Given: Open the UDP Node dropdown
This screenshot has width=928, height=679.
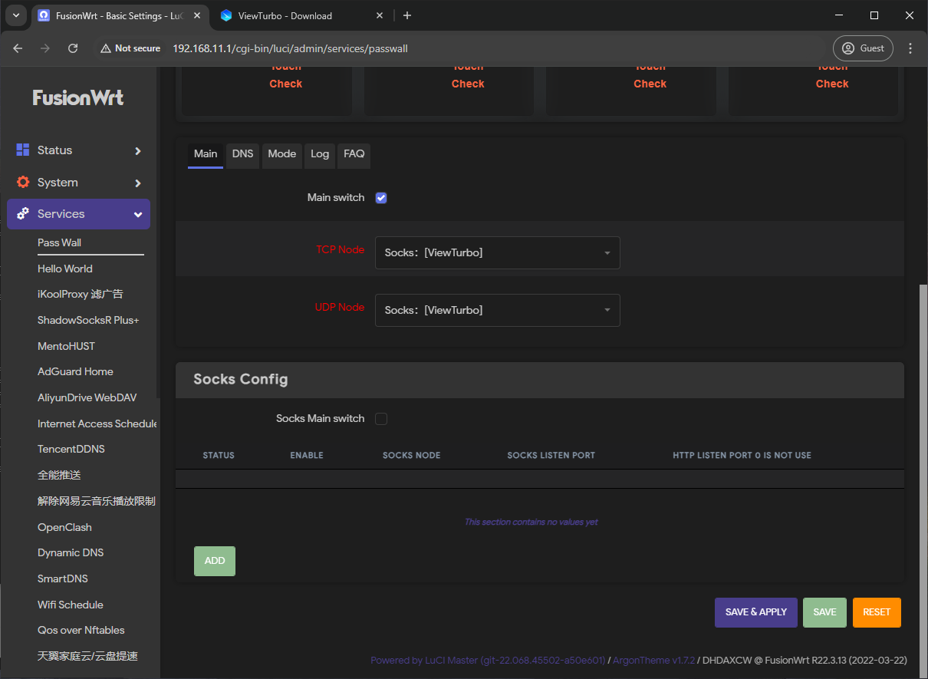Looking at the screenshot, I should [x=497, y=311].
